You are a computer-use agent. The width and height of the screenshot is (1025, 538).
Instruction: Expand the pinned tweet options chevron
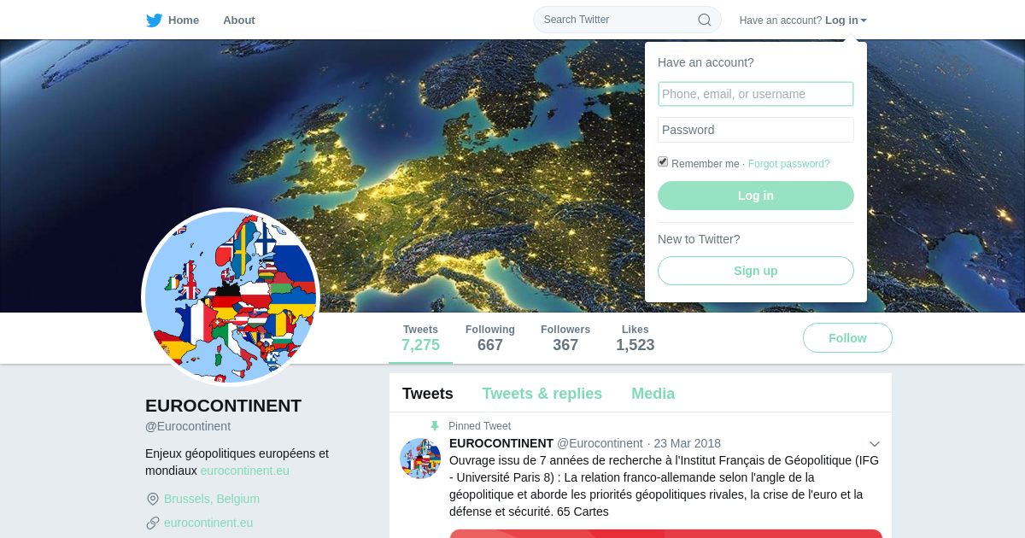point(875,444)
